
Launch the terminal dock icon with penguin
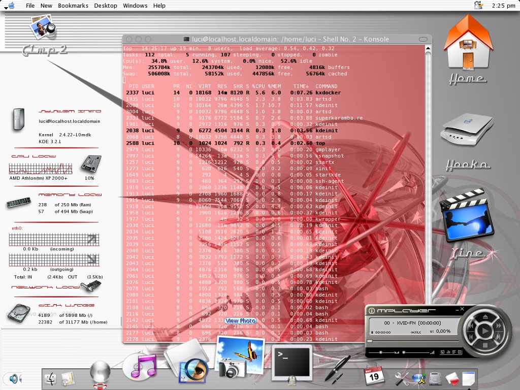click(292, 364)
